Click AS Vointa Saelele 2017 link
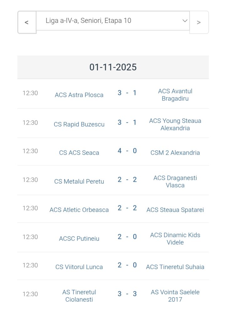This screenshot has width=226, height=322. pyautogui.click(x=175, y=296)
